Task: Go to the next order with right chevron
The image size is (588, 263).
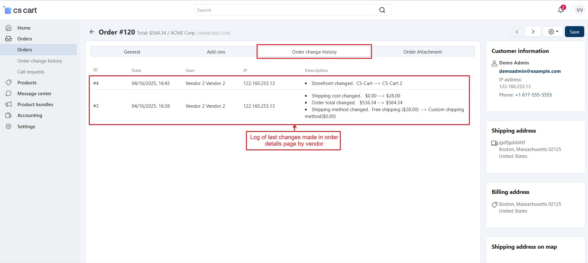Action: point(533,32)
